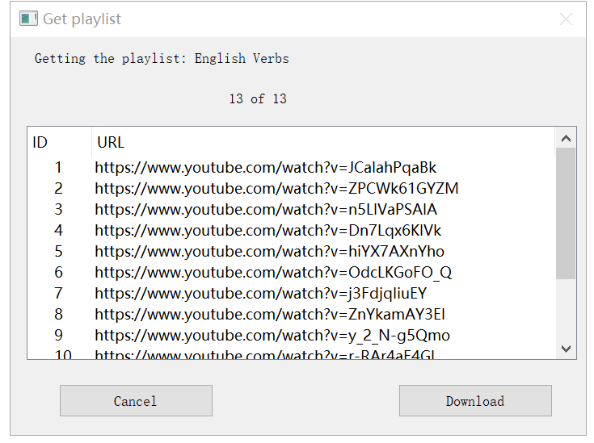
Task: Click the ID column header
Action: click(x=60, y=142)
